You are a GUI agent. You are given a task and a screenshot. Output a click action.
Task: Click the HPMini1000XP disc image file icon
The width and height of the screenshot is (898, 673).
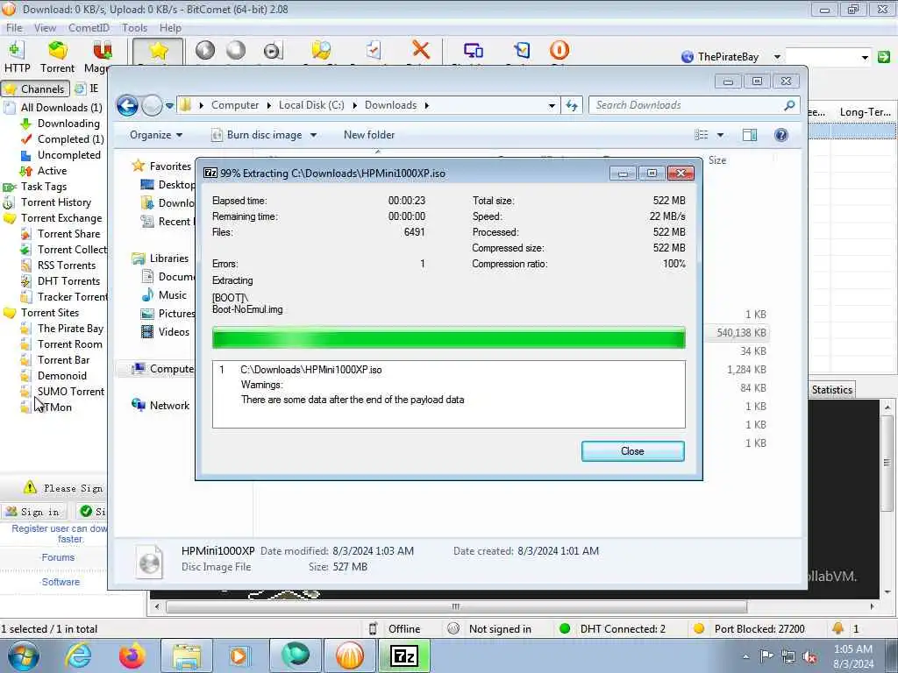point(149,562)
